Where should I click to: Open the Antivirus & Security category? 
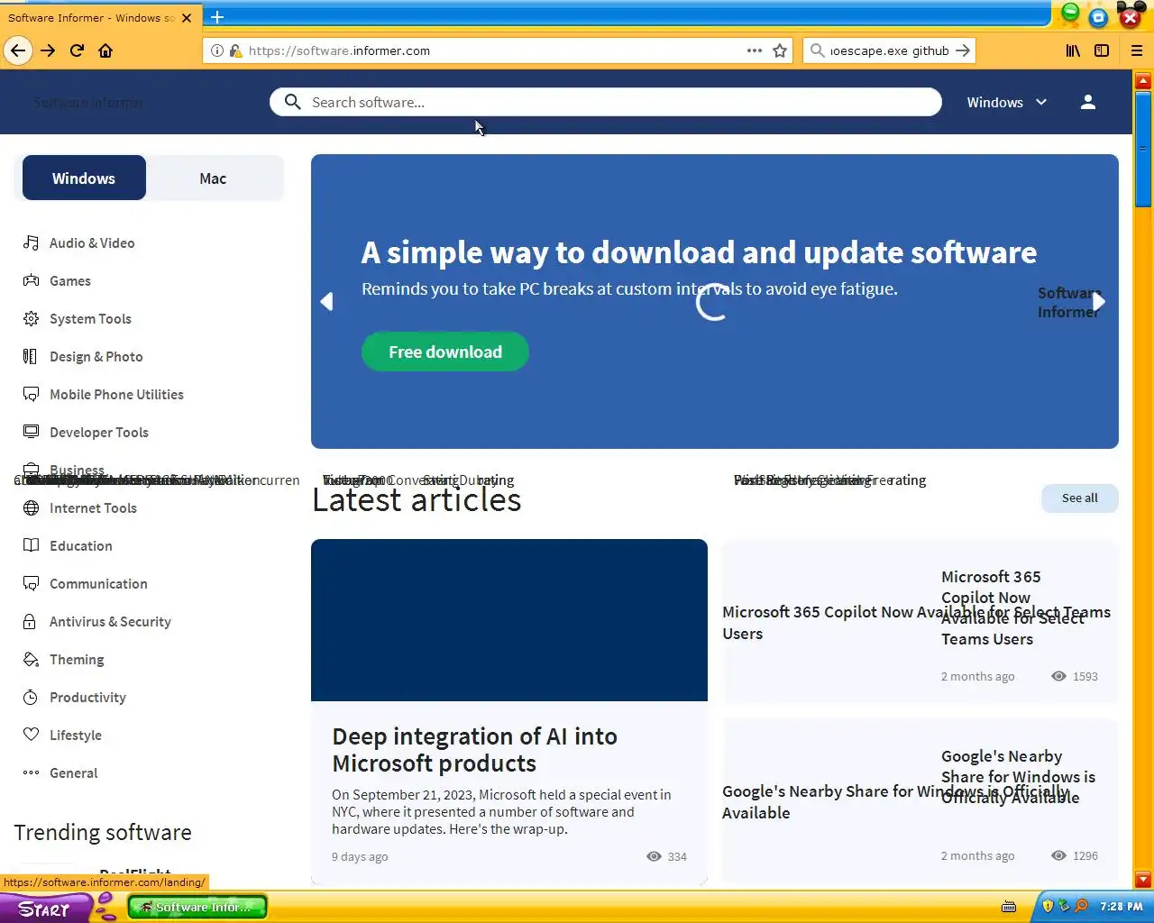[97, 622]
